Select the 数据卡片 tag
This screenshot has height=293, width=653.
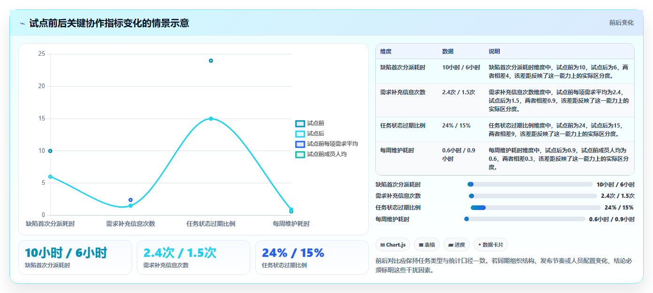click(490, 245)
